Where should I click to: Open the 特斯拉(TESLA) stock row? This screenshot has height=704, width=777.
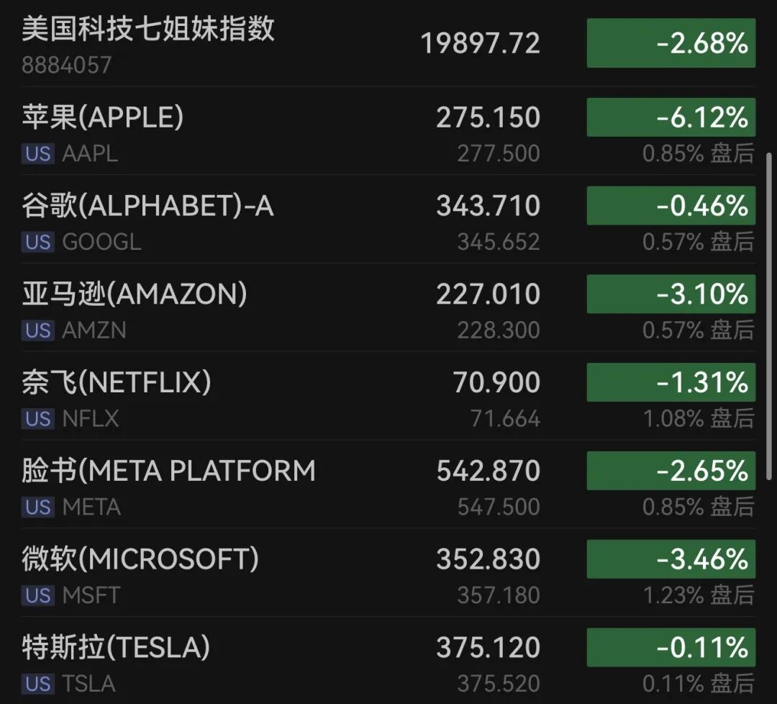pos(388,662)
